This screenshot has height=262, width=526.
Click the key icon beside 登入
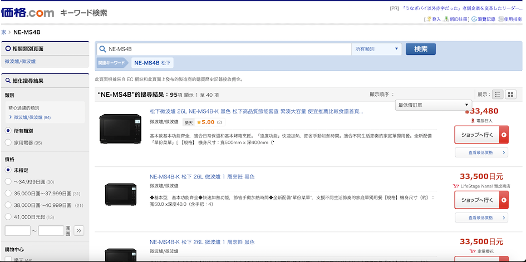[x=429, y=19]
